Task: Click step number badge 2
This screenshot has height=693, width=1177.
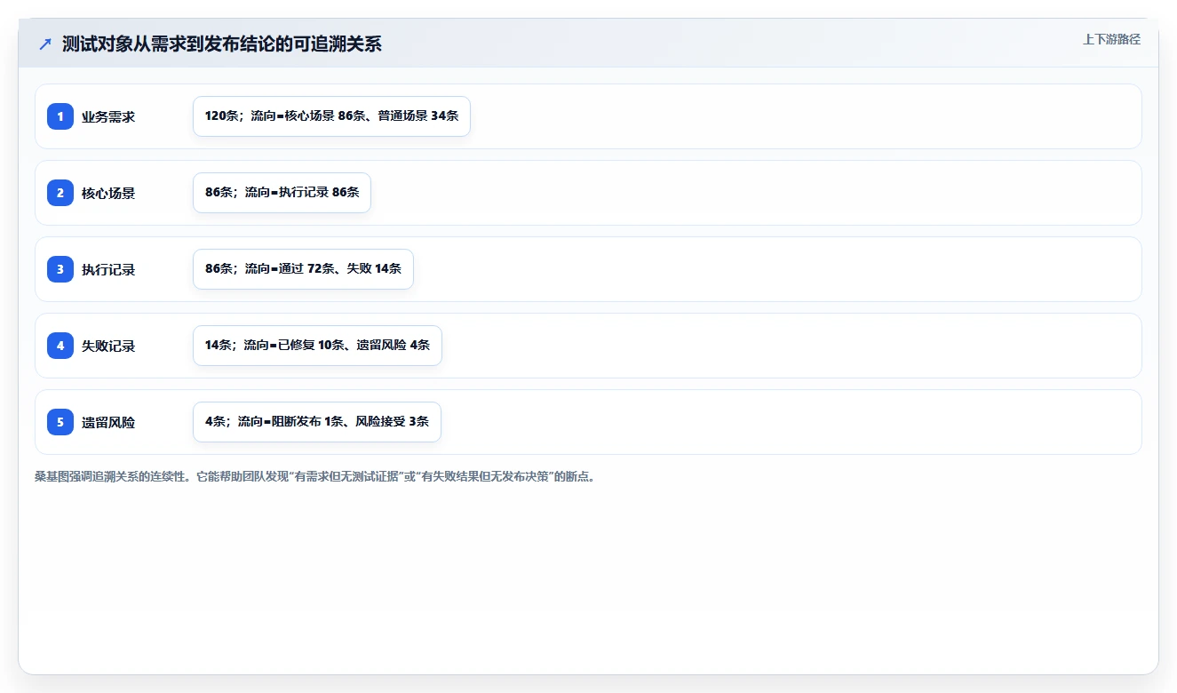Action: coord(60,193)
